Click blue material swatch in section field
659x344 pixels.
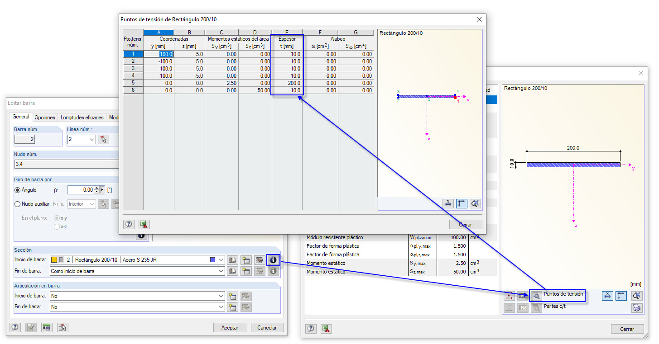(x=213, y=260)
